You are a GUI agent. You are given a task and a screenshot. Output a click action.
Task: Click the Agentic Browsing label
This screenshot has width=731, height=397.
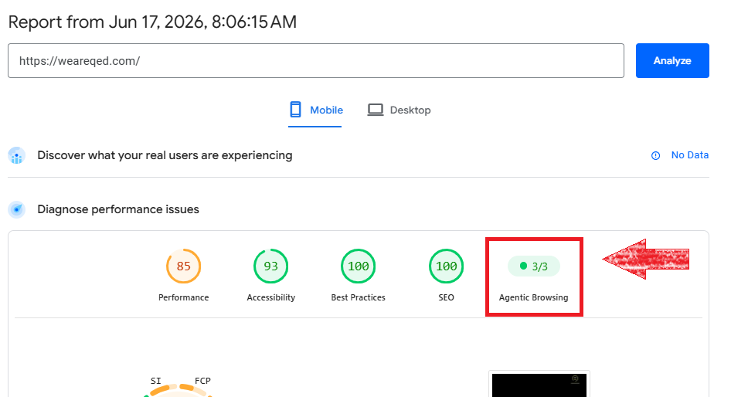point(534,297)
